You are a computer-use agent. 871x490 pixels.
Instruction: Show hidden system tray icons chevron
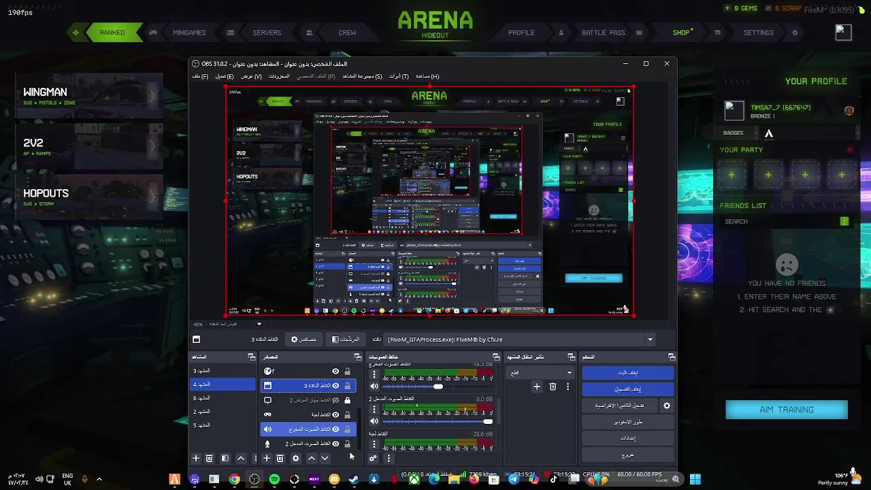(x=99, y=479)
